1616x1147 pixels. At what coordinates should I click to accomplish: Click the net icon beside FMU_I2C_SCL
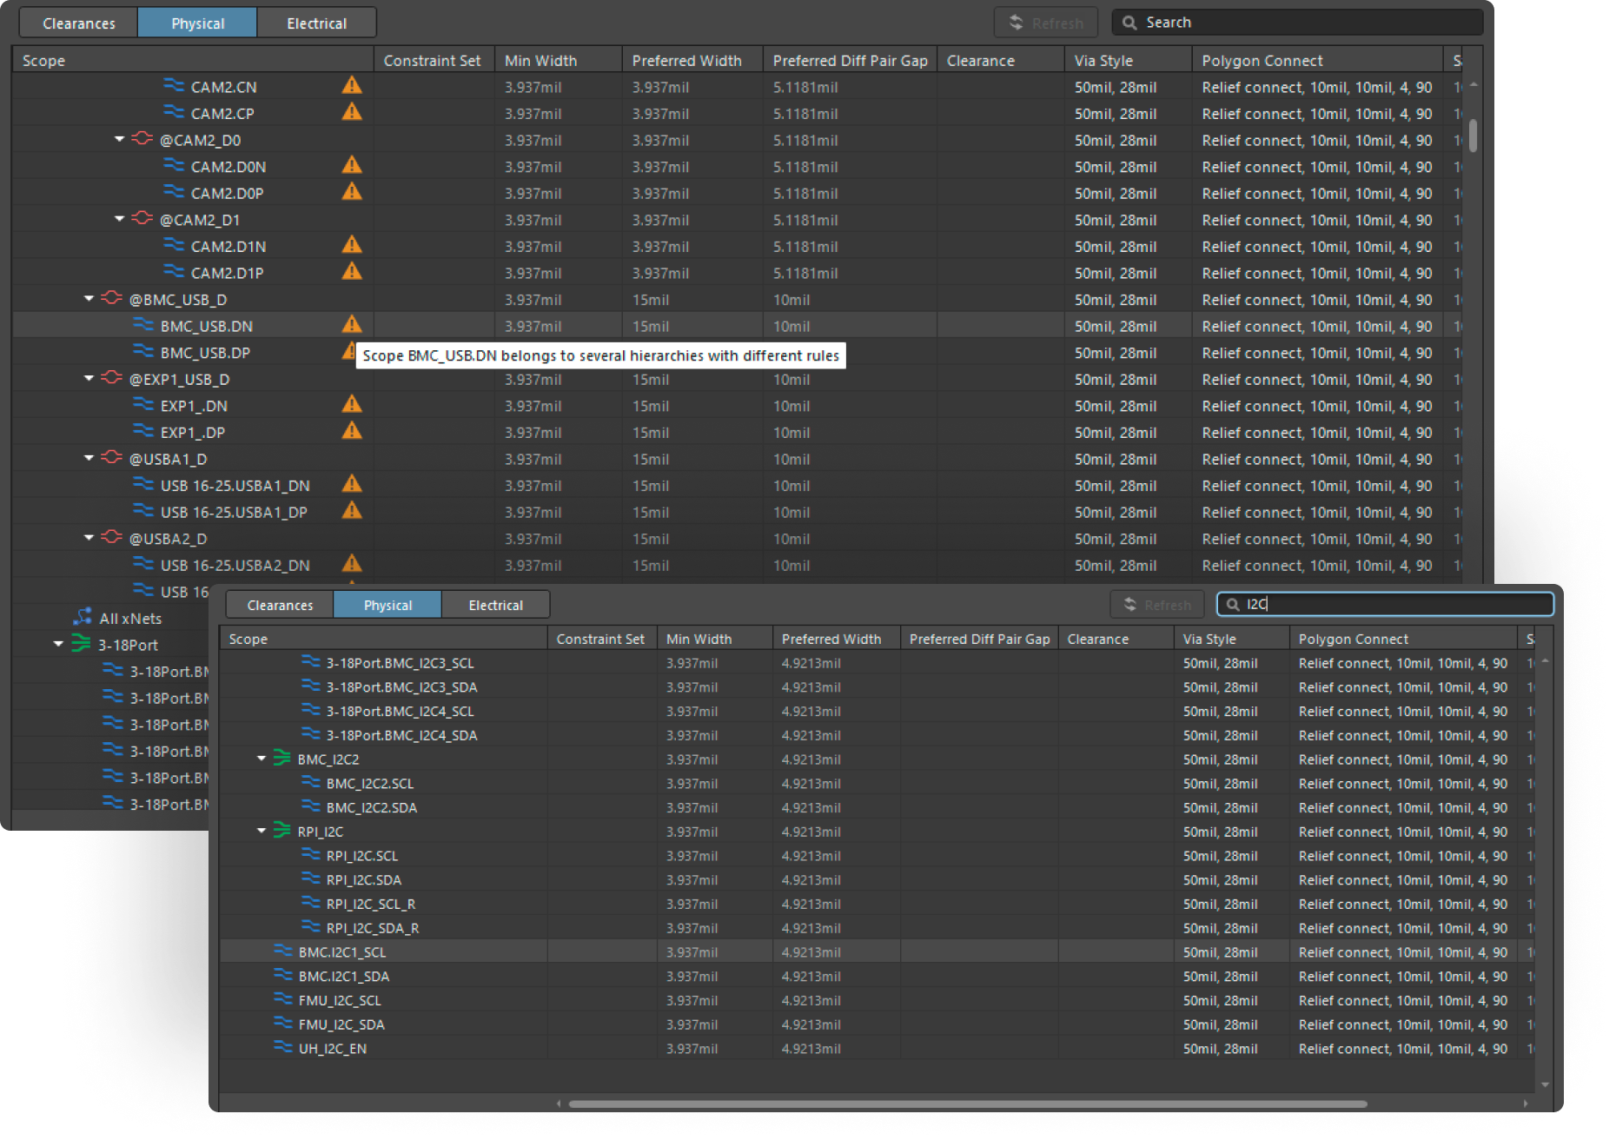click(x=283, y=1000)
